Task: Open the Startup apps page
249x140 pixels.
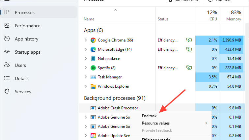Action: tap(27, 52)
